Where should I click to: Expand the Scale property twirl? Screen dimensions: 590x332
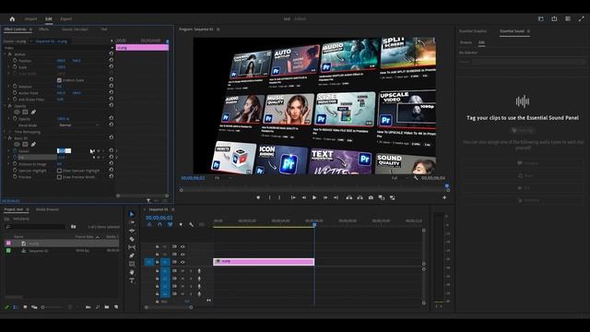[x=9, y=67]
